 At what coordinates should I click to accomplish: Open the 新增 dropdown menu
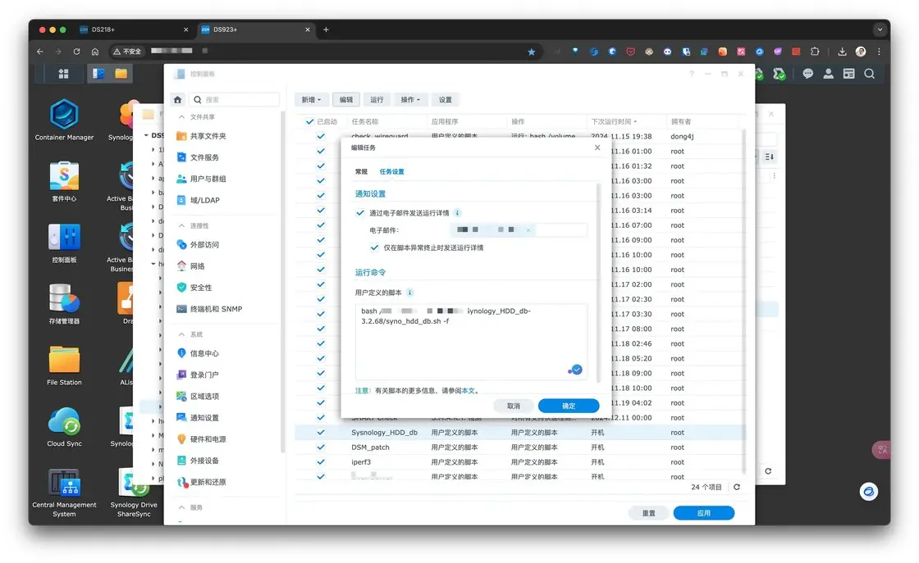pyautogui.click(x=311, y=99)
